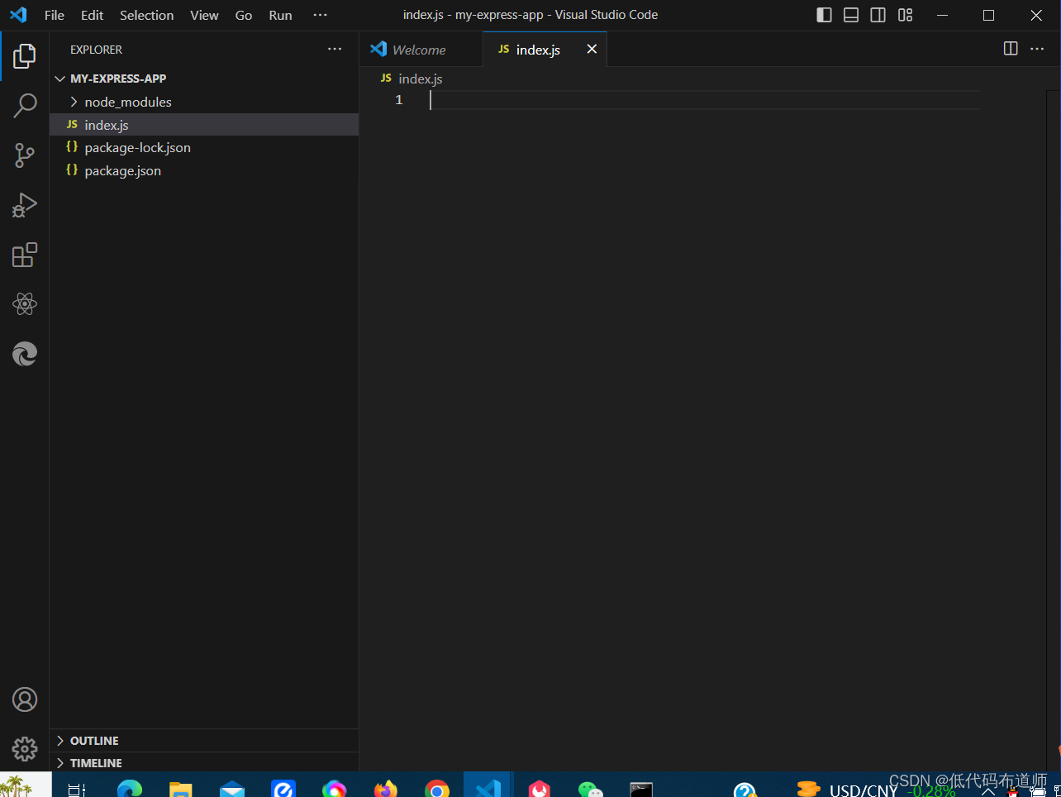Open WeChat from the taskbar
Screen dimensions: 1061x797
(591, 789)
